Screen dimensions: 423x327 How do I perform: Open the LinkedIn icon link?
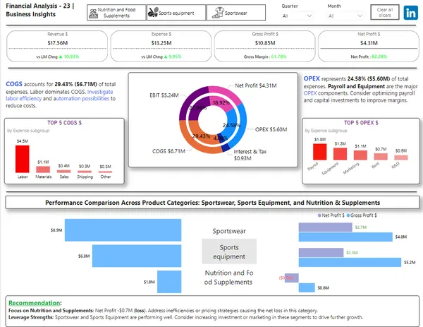(x=410, y=12)
